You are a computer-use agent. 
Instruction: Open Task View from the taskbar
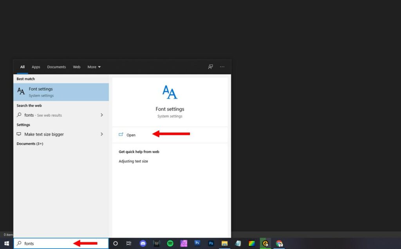tap(128, 243)
